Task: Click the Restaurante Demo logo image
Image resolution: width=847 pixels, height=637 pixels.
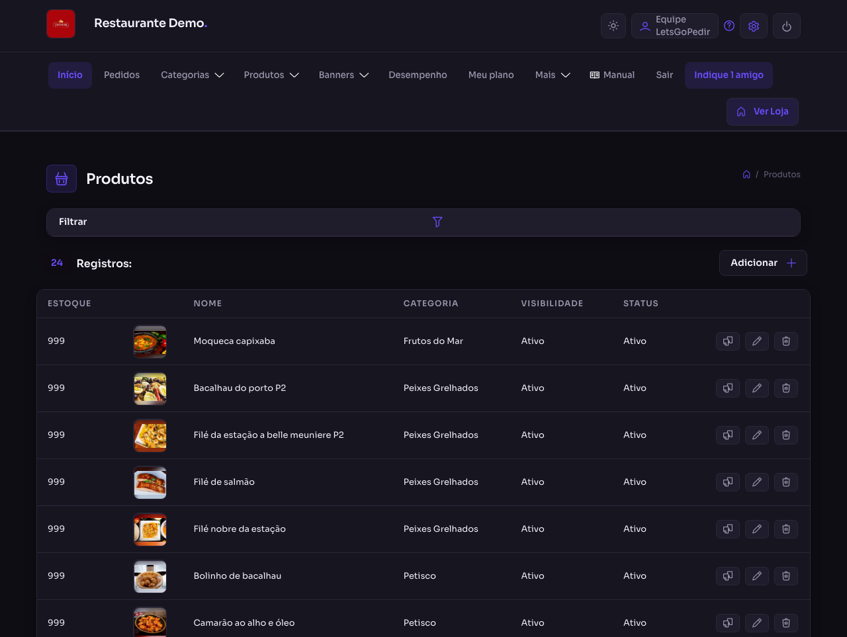Action: click(61, 24)
